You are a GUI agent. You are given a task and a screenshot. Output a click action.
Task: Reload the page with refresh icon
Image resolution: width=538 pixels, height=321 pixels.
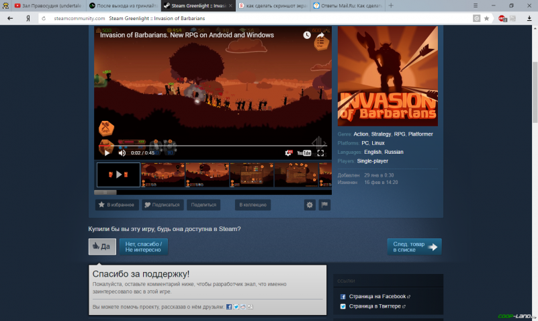click(x=44, y=19)
